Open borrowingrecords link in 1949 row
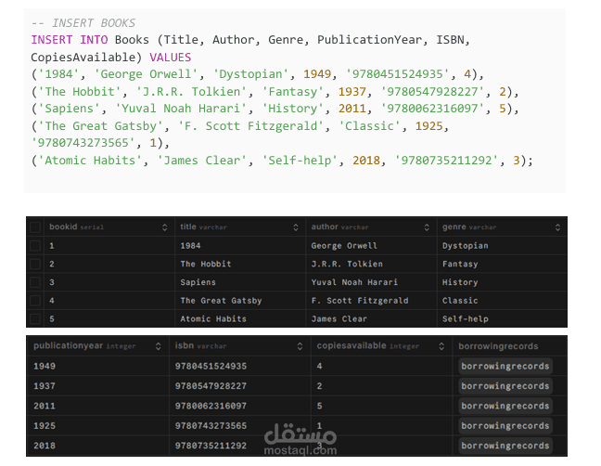 tap(505, 367)
